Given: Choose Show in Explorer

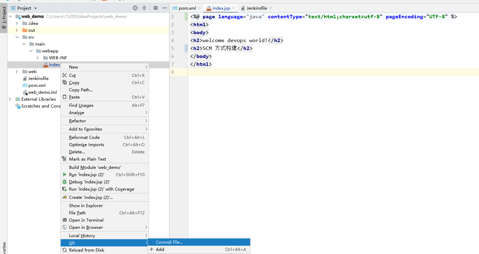Looking at the screenshot, I should click(x=105, y=205).
